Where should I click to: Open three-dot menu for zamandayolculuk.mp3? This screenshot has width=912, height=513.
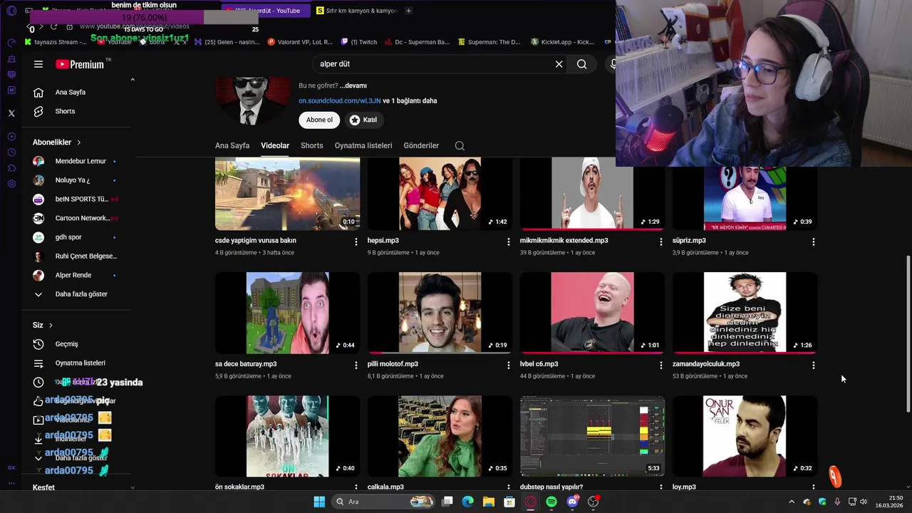[813, 366]
